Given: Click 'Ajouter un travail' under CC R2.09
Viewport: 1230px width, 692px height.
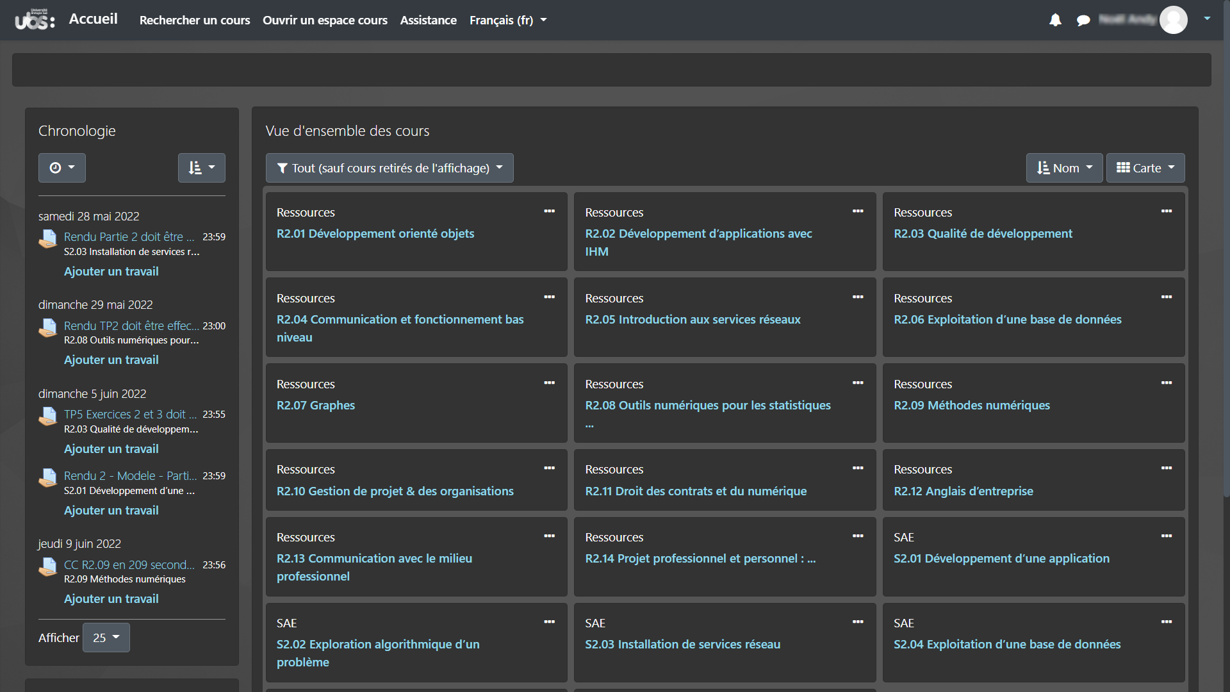Looking at the screenshot, I should point(111,599).
